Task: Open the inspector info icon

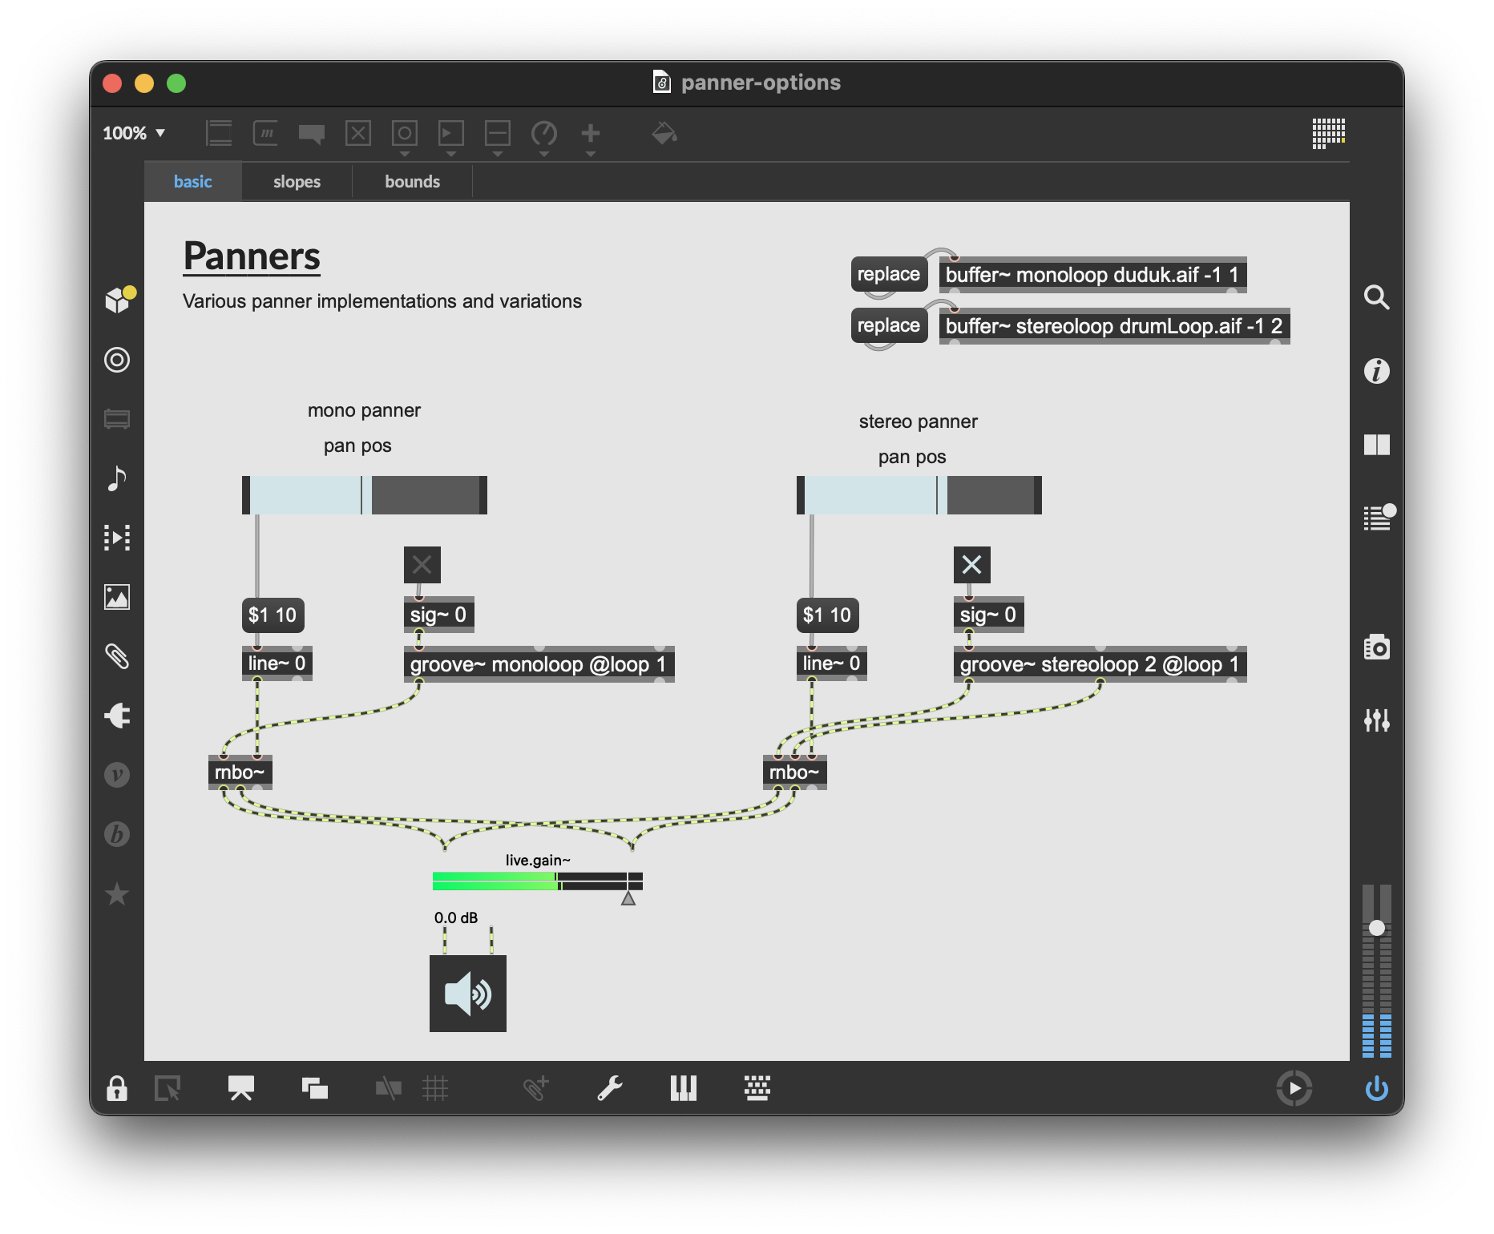Action: pos(1376,371)
